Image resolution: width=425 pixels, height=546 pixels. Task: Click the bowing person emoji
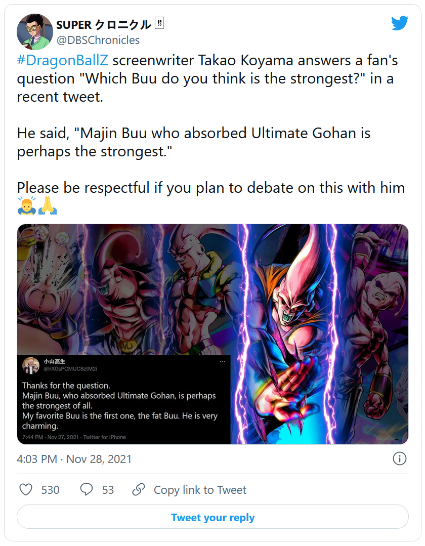[26, 205]
